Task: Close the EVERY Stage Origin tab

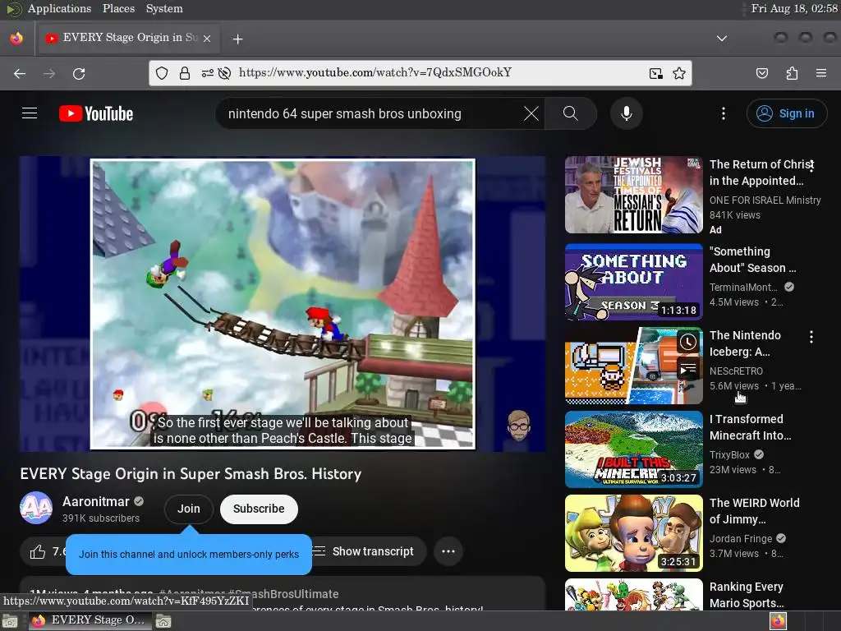Action: coord(207,39)
